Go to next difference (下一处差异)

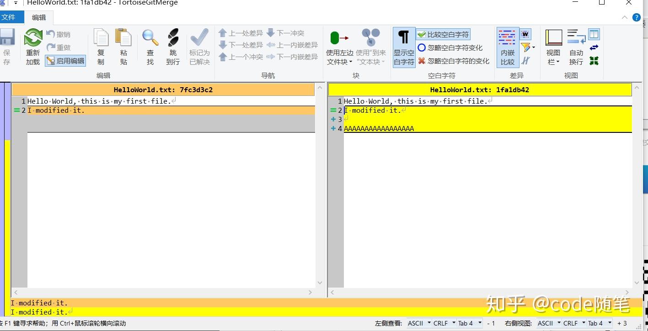241,45
